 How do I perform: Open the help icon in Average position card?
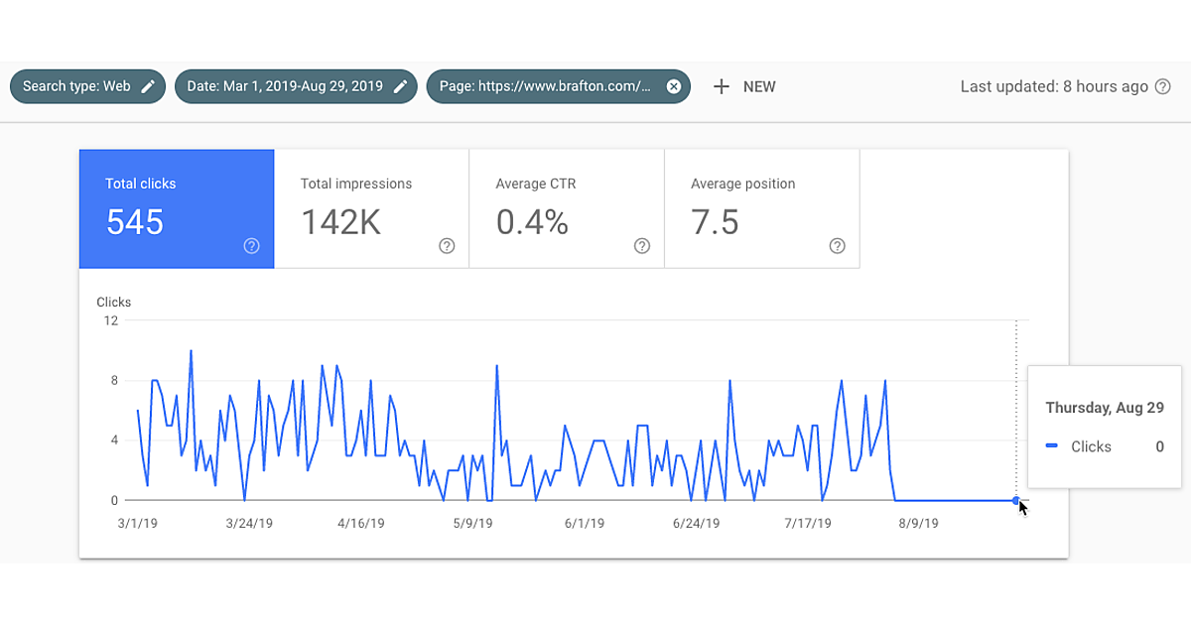[837, 246]
